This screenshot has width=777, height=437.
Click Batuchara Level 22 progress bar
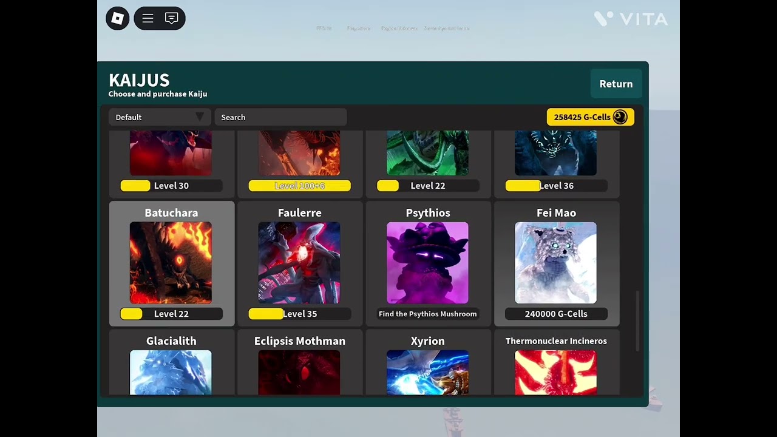171,314
